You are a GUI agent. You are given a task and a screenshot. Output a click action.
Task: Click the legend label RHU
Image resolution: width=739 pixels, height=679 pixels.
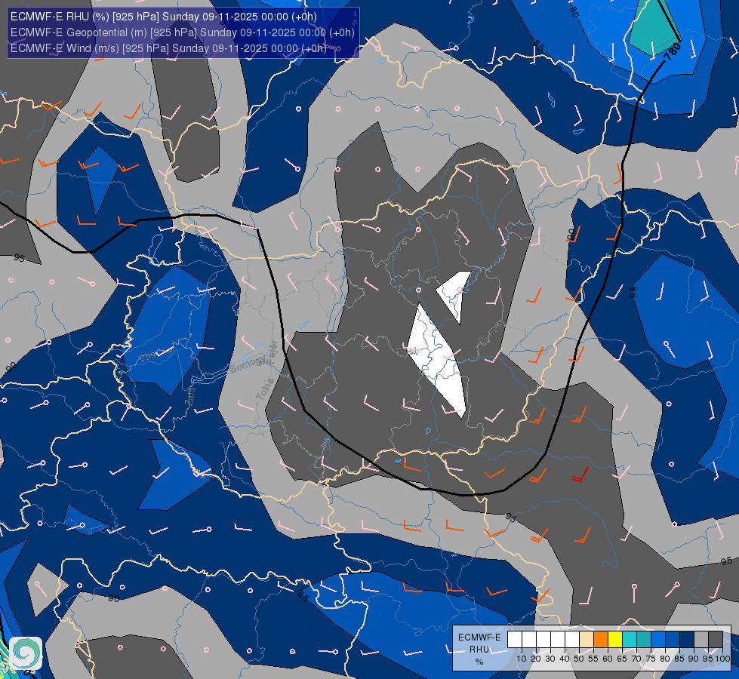479,650
